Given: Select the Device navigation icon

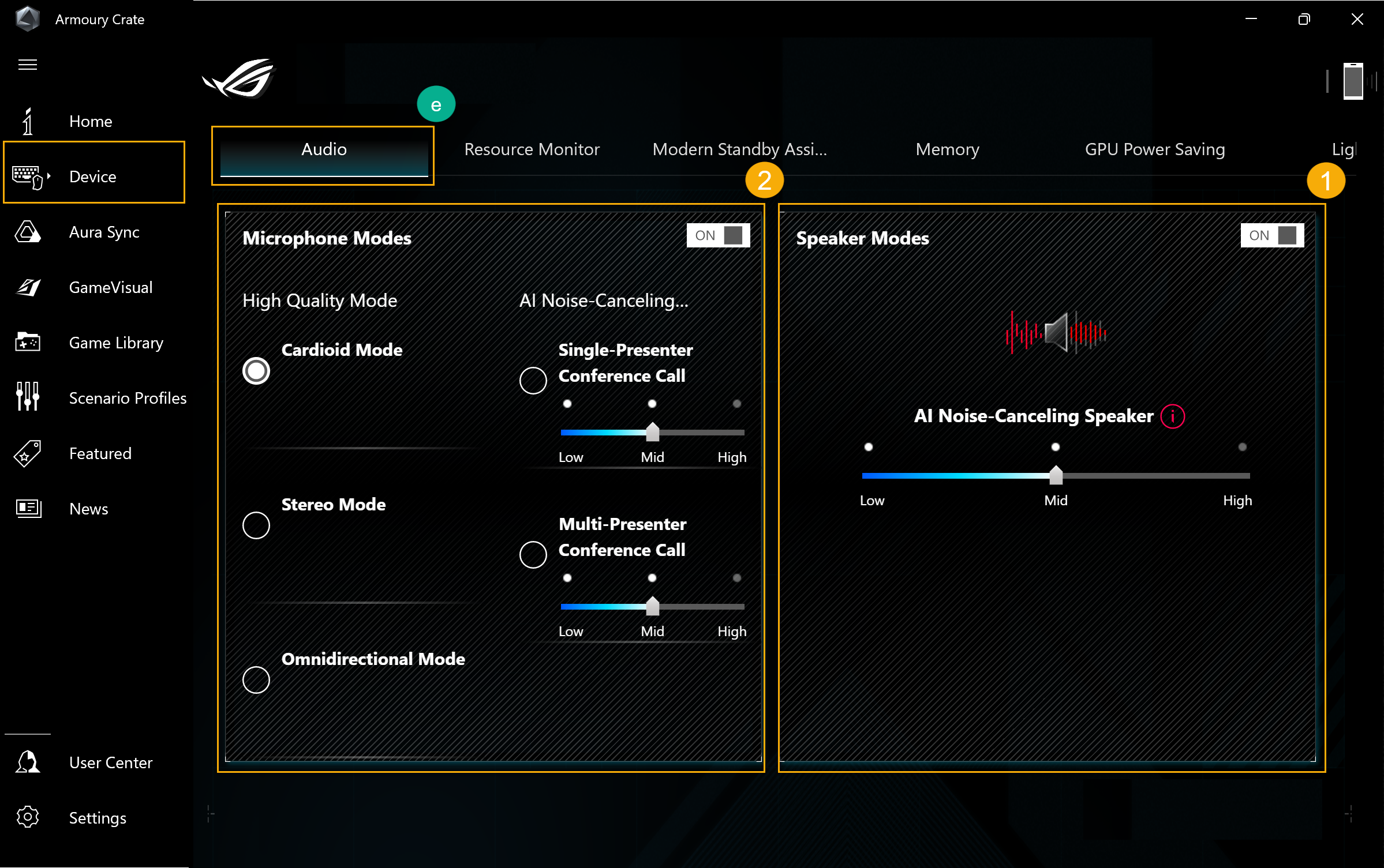Looking at the screenshot, I should (x=27, y=176).
